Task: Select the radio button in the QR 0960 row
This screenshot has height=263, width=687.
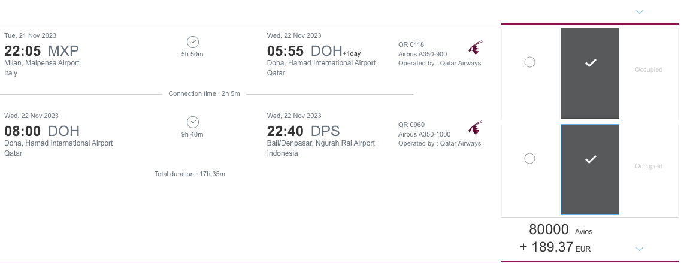Action: coord(529,158)
